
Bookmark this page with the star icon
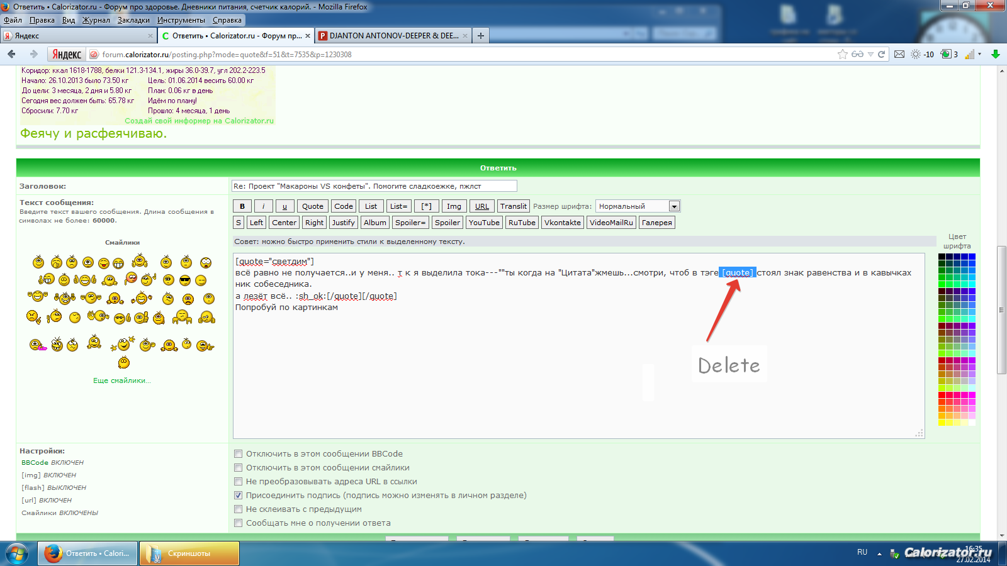pos(843,54)
